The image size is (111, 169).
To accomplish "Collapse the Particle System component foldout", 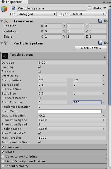I will (x=1, y=43).
